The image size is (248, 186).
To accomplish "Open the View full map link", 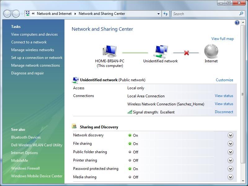I will pos(223,39).
